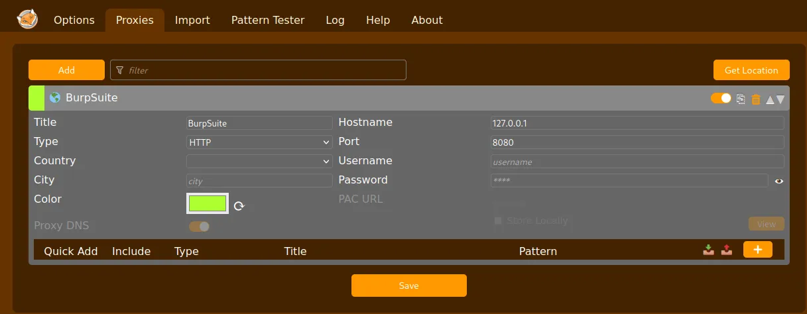Disable the BurpSuite proxy toggle
The height and width of the screenshot is (314, 807).
[x=721, y=98]
